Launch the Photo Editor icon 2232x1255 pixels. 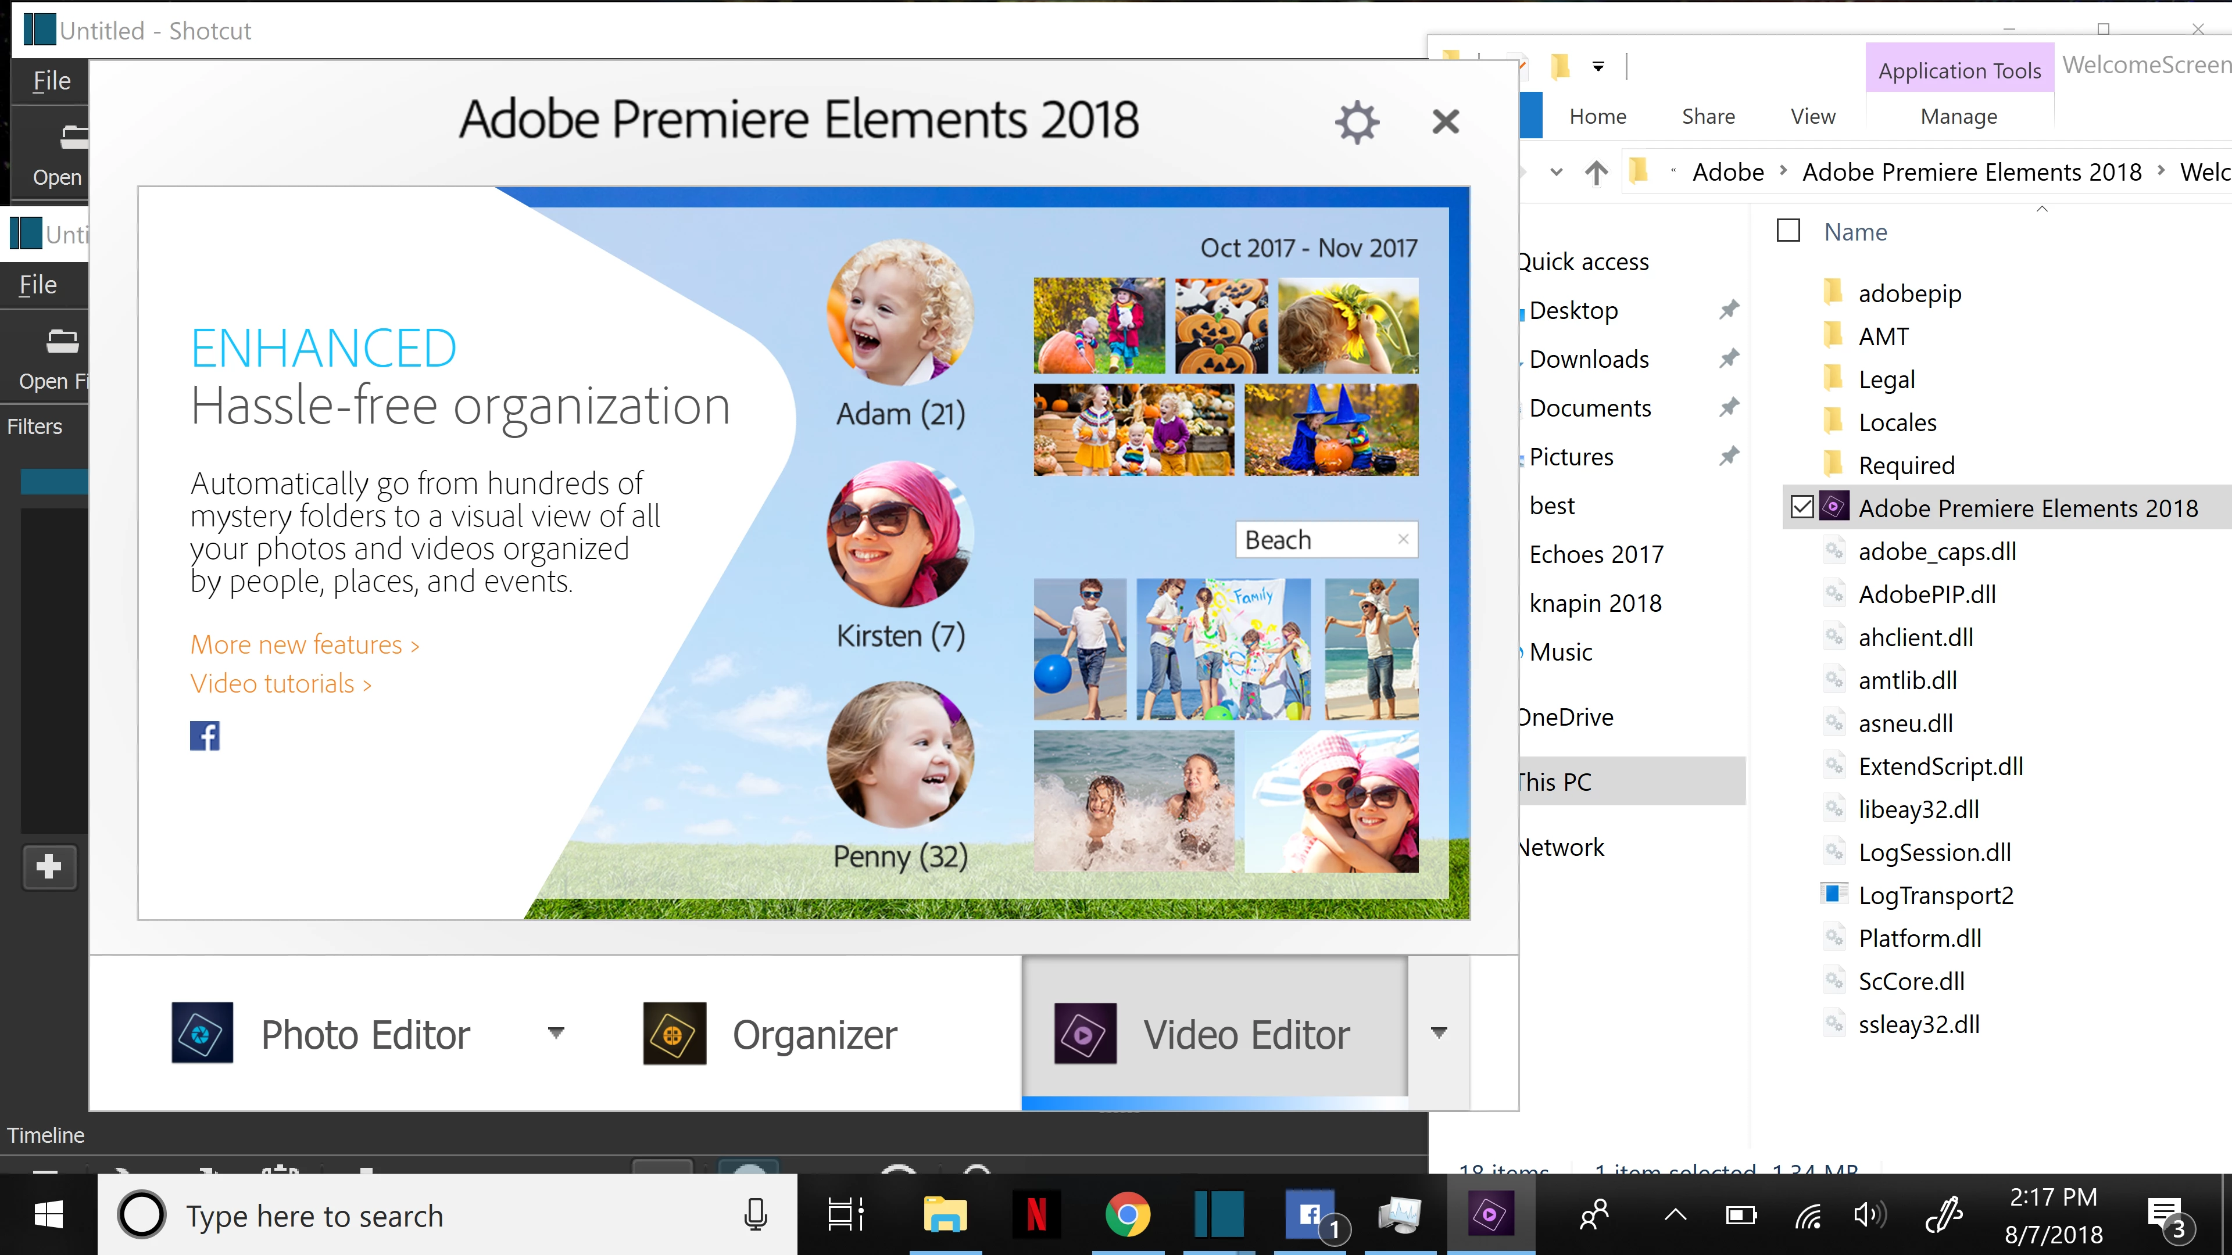[202, 1032]
